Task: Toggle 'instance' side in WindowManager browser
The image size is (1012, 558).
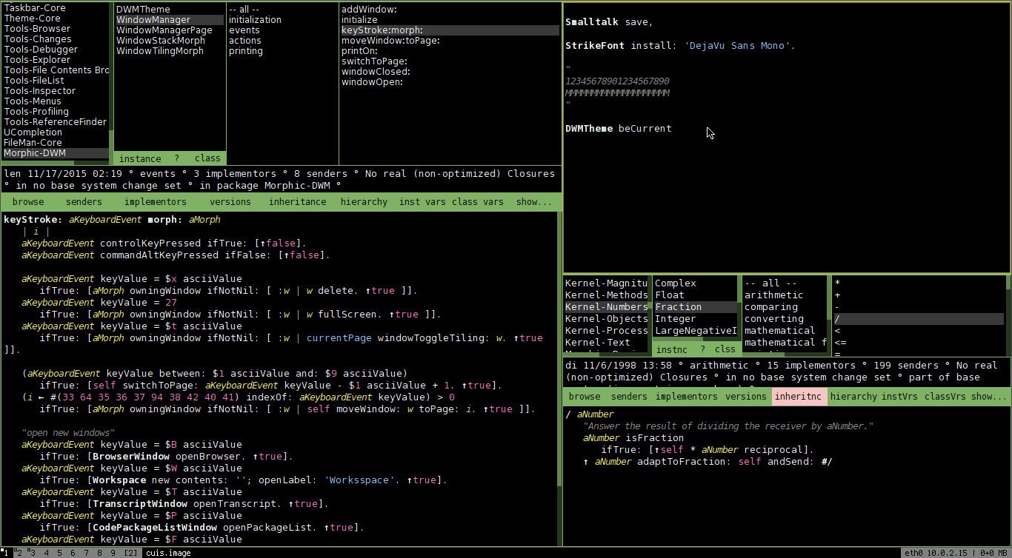Action: pyautogui.click(x=140, y=158)
